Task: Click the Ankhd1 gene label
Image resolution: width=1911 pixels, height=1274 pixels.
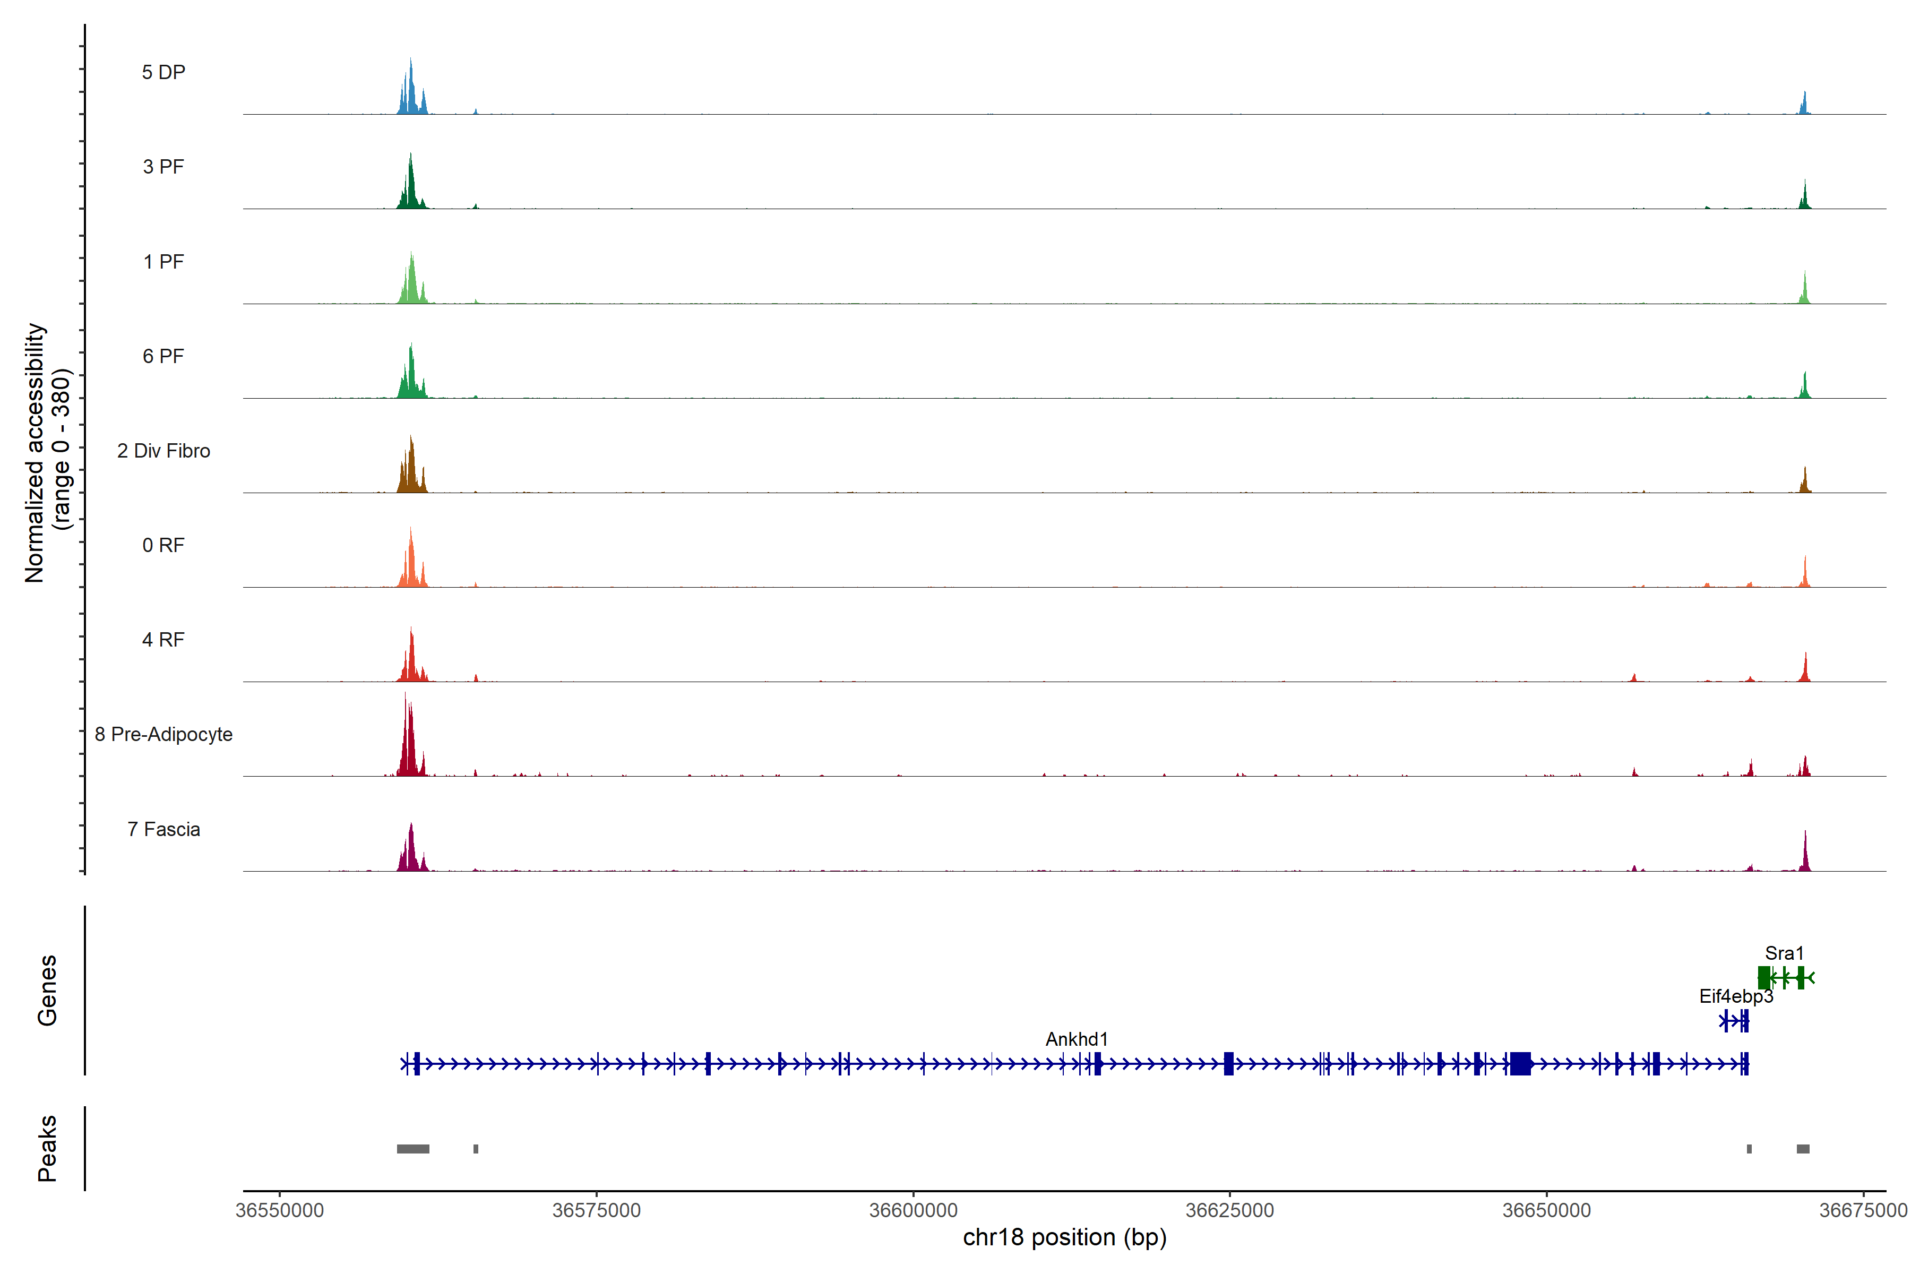Action: 1077,1039
